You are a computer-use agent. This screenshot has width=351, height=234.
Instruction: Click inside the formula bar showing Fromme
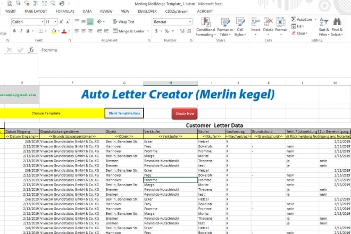(194, 62)
